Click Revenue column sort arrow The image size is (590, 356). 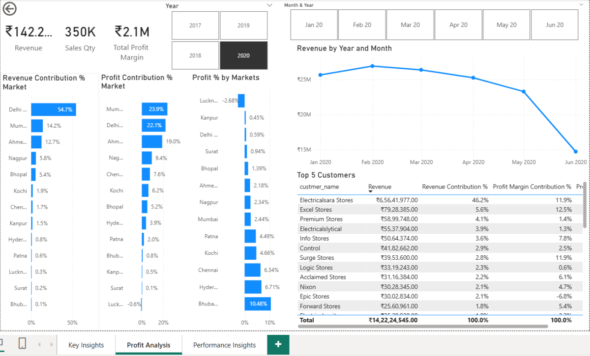(371, 191)
